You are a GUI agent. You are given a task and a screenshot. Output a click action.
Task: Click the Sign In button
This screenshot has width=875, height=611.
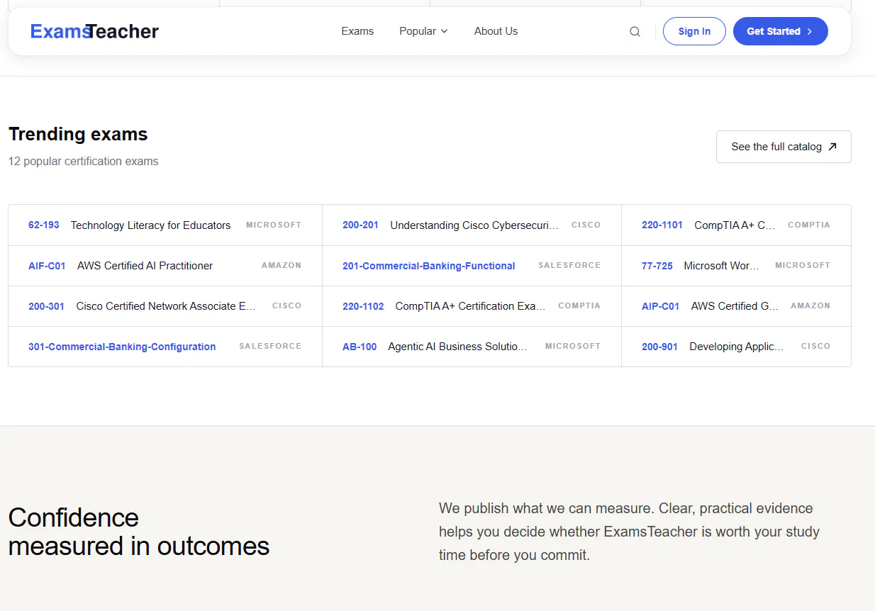[694, 31]
